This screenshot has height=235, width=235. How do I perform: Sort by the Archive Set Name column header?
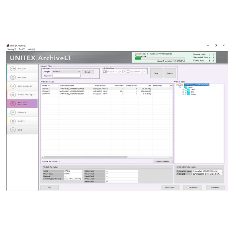(74, 86)
